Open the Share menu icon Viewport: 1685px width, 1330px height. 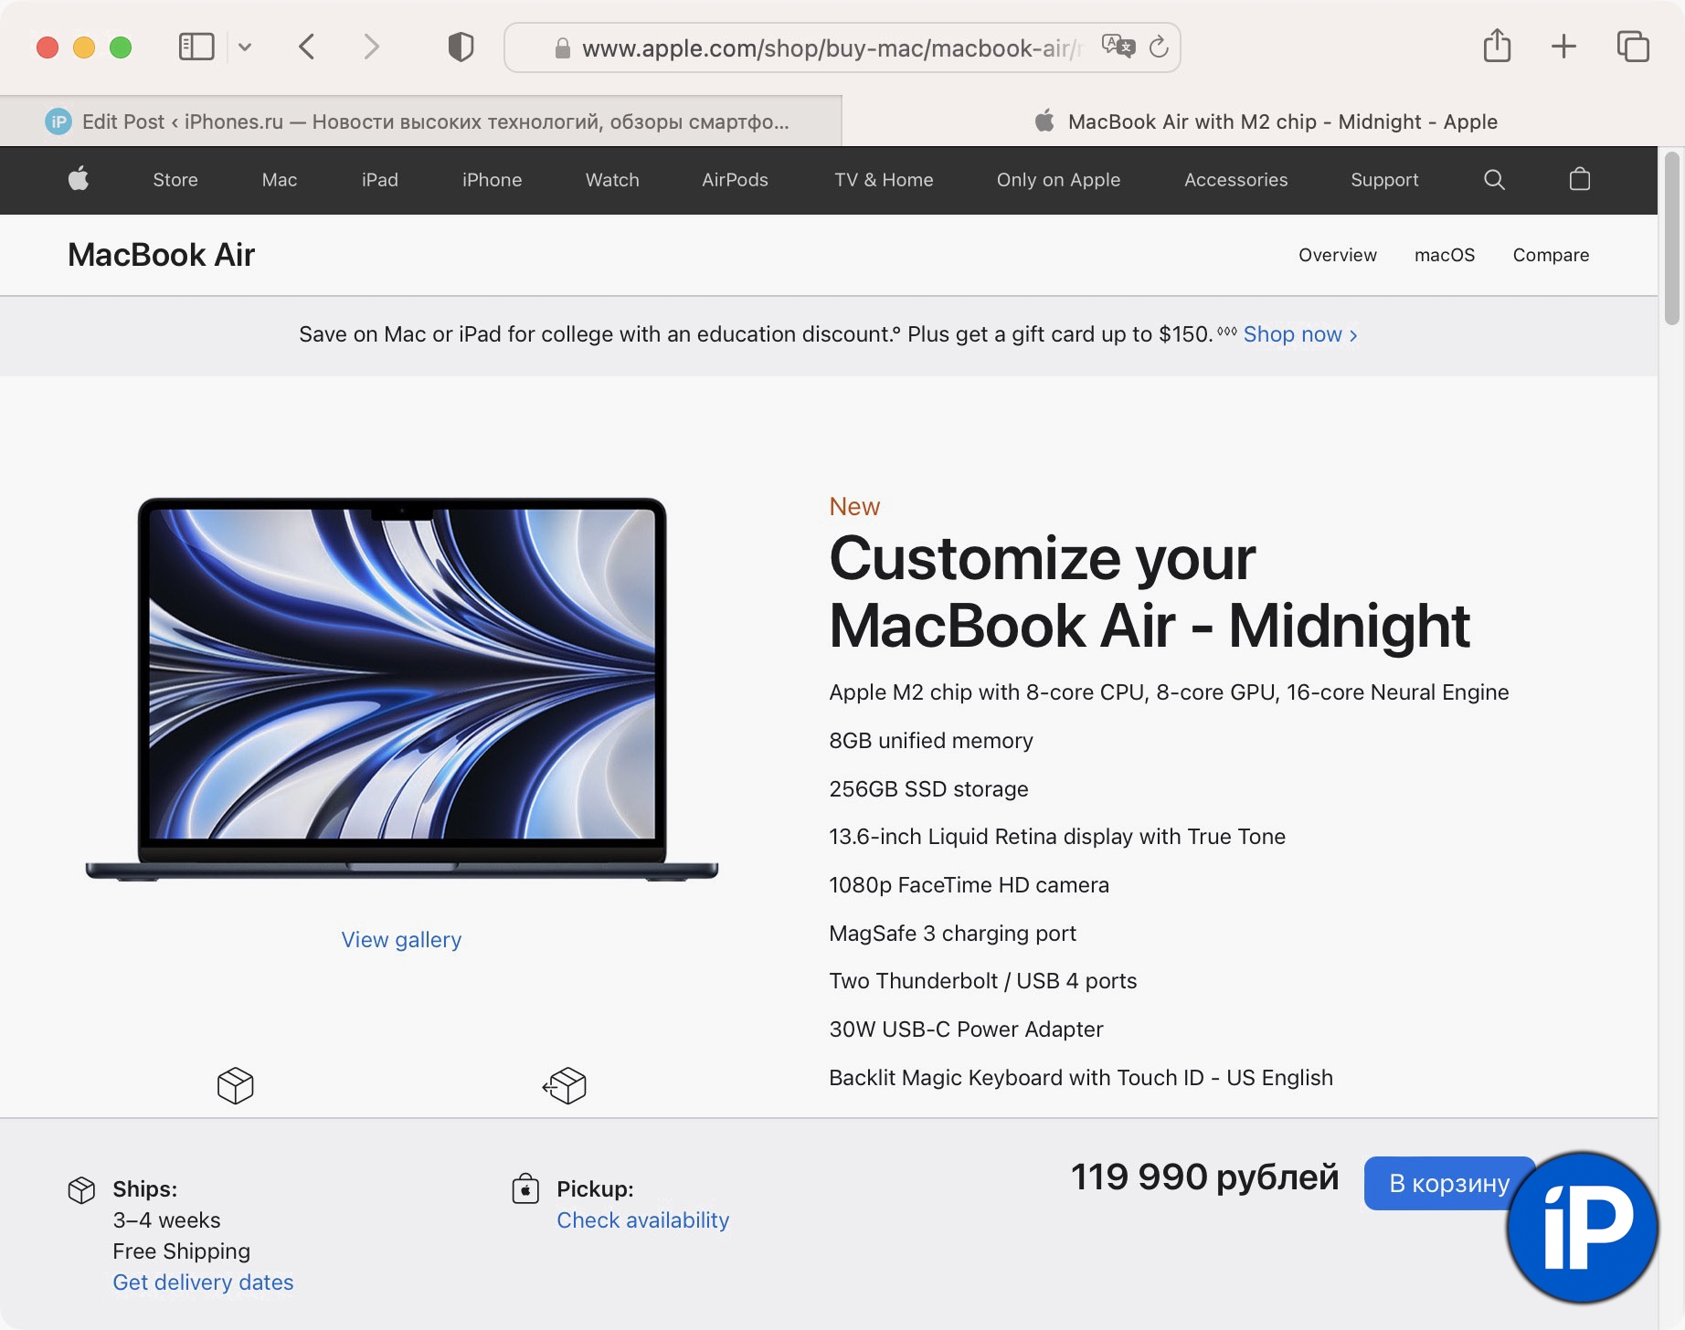(1497, 46)
